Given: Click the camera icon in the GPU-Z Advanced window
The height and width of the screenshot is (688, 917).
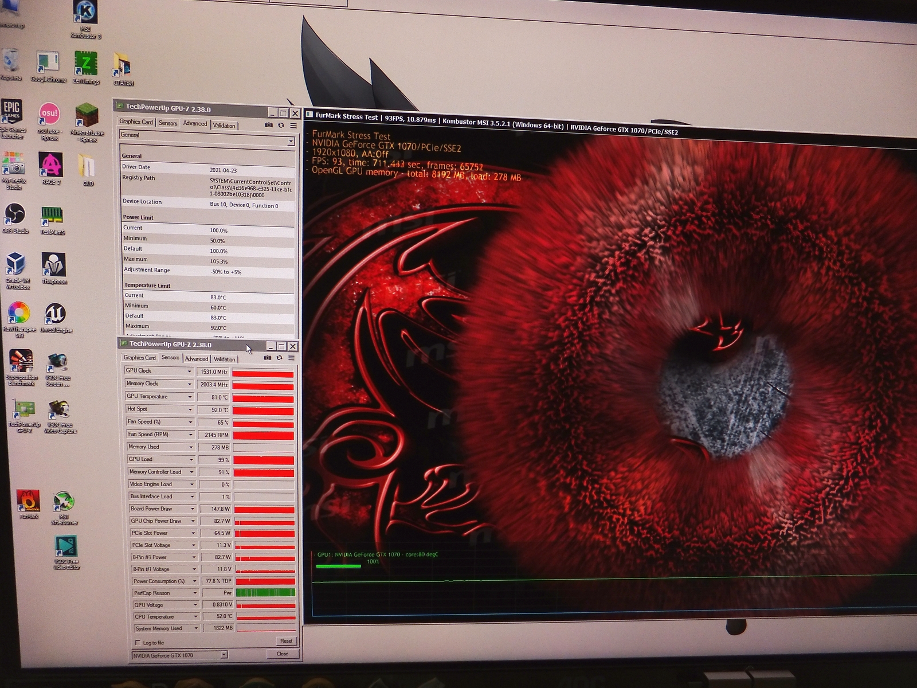Looking at the screenshot, I should click(x=268, y=125).
